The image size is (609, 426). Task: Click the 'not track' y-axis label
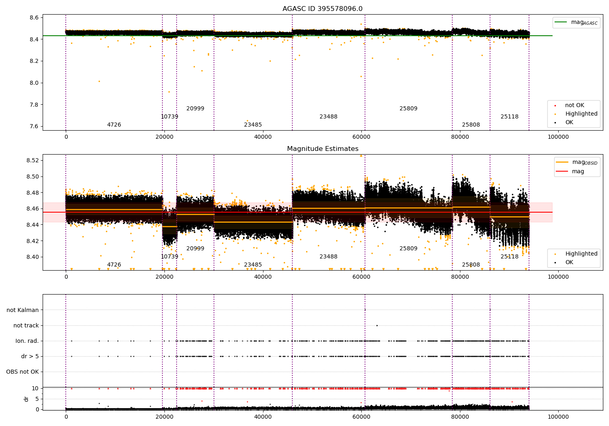point(26,325)
